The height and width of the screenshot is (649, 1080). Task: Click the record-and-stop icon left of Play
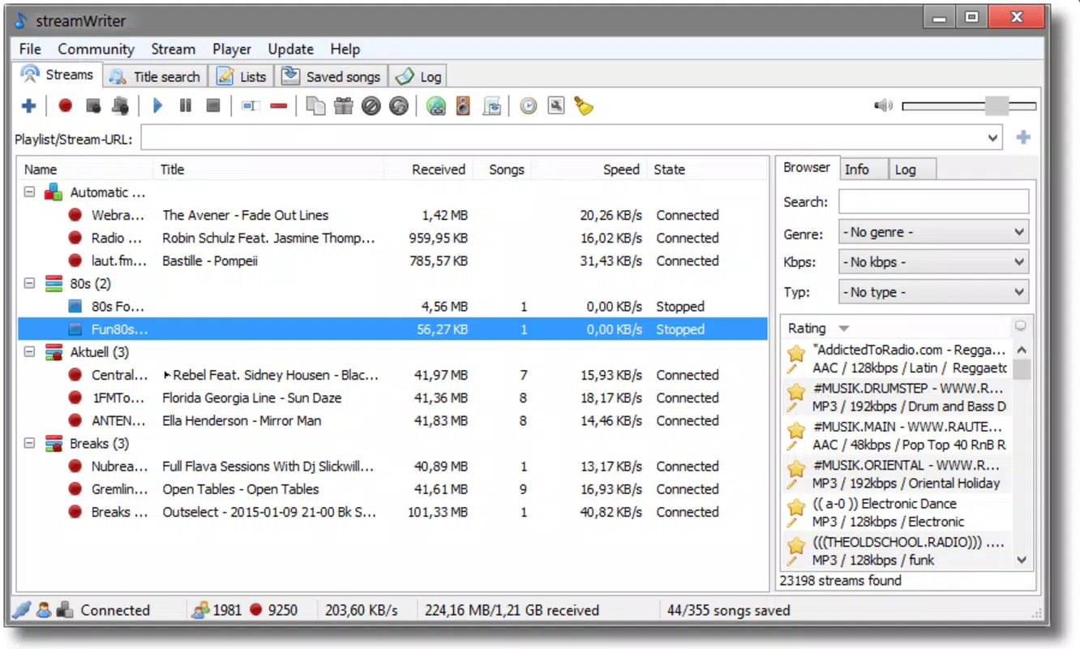pyautogui.click(x=121, y=105)
